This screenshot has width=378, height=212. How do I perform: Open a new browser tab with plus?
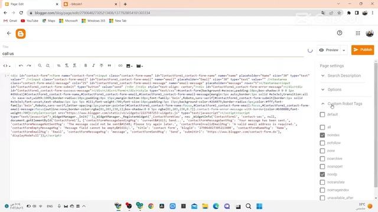click(125, 4)
